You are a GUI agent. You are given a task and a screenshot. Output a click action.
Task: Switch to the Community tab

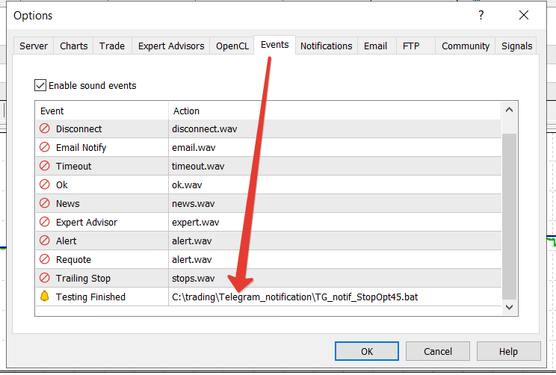click(466, 46)
